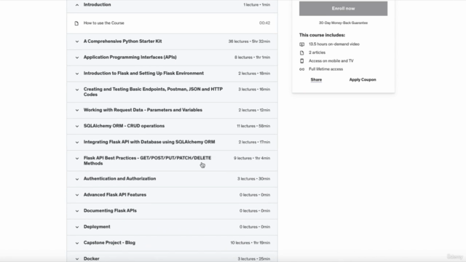Screen dimensions: 466x262
Task: Click the 2 articles text
Action: [x=317, y=52]
